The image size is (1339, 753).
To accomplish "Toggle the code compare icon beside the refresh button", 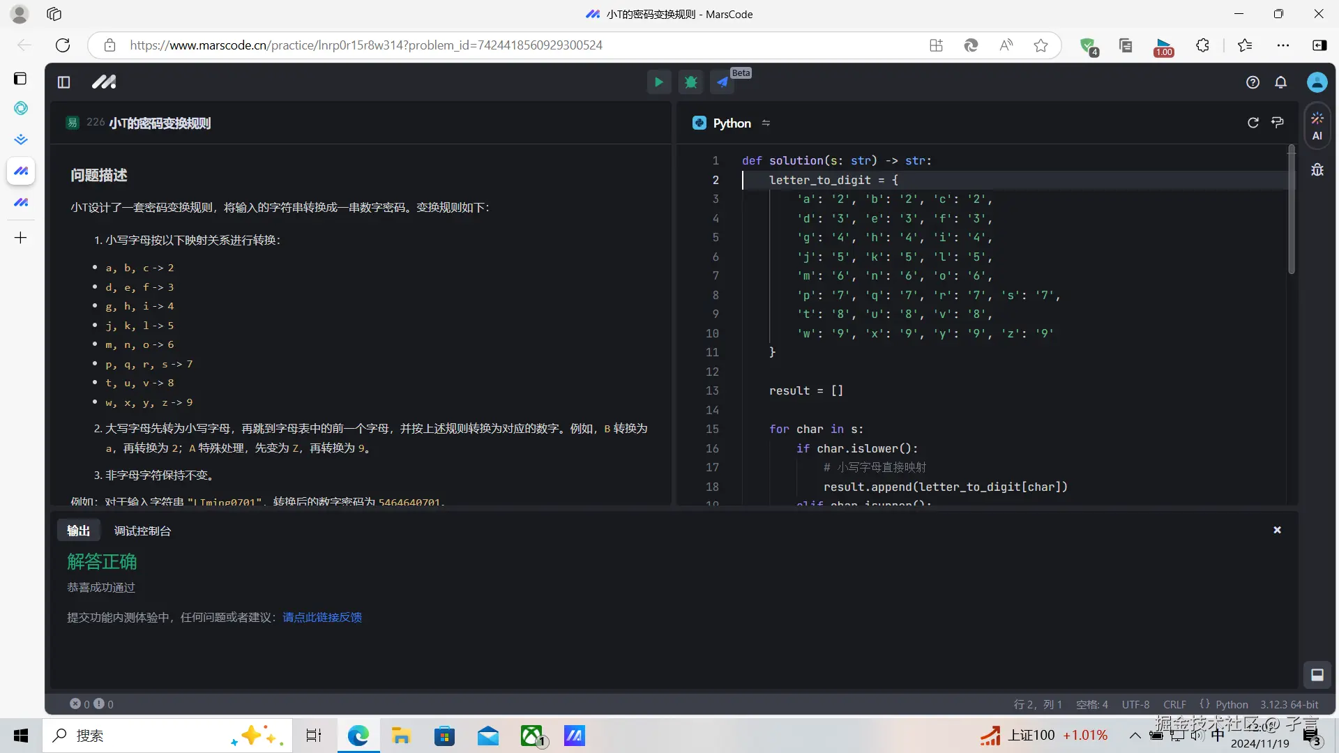I will (x=1278, y=123).
